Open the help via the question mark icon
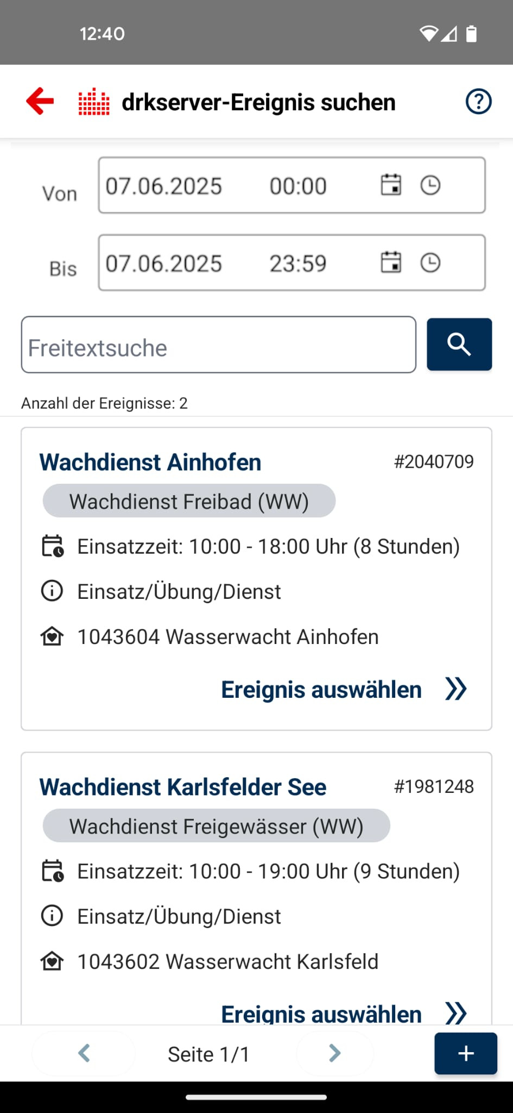This screenshot has height=1113, width=513. pyautogui.click(x=478, y=101)
